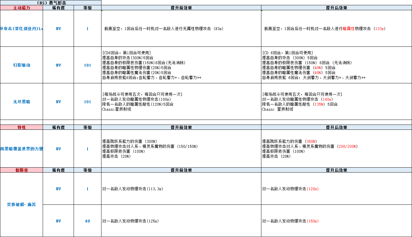Select the 变移破解·痛苦 limit burst cell
The image size is (412, 237).
[21, 204]
